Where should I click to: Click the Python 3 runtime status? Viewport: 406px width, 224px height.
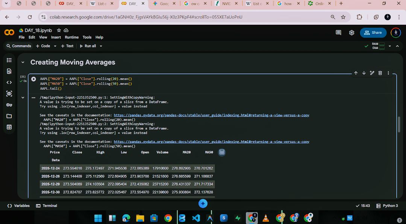point(387,206)
